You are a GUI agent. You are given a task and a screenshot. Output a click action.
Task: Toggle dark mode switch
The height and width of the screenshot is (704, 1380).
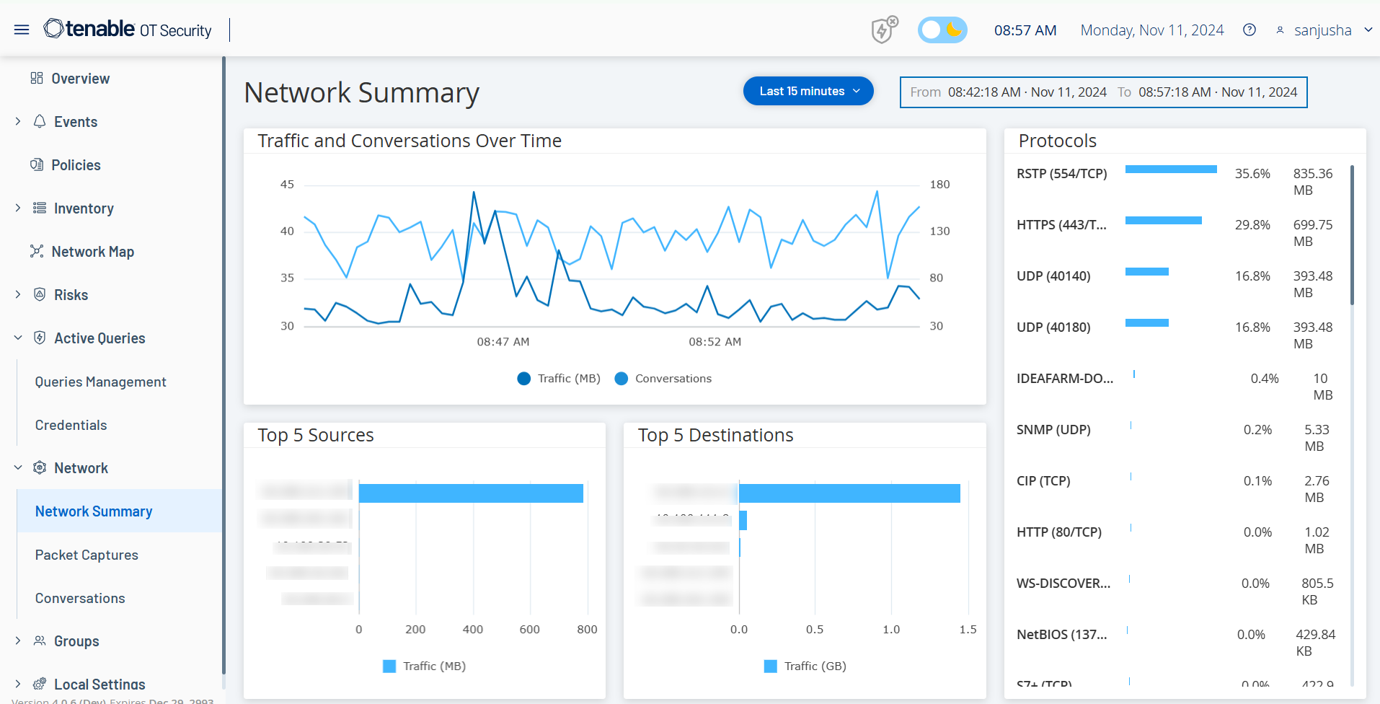point(942,30)
